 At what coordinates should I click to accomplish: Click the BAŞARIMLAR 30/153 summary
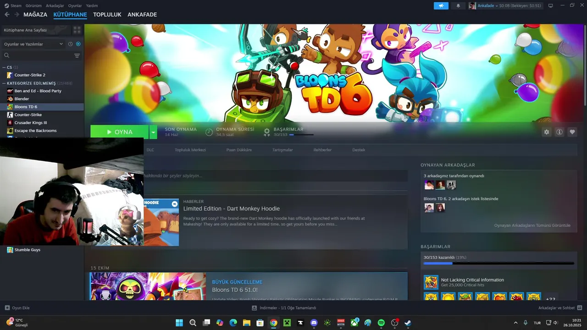click(x=289, y=132)
